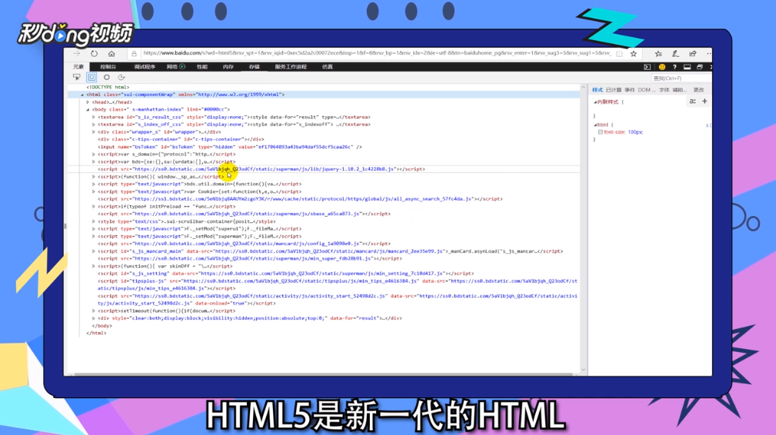The height and width of the screenshot is (435, 776).
Task: Collapse the html root element node
Action: pyautogui.click(x=82, y=95)
